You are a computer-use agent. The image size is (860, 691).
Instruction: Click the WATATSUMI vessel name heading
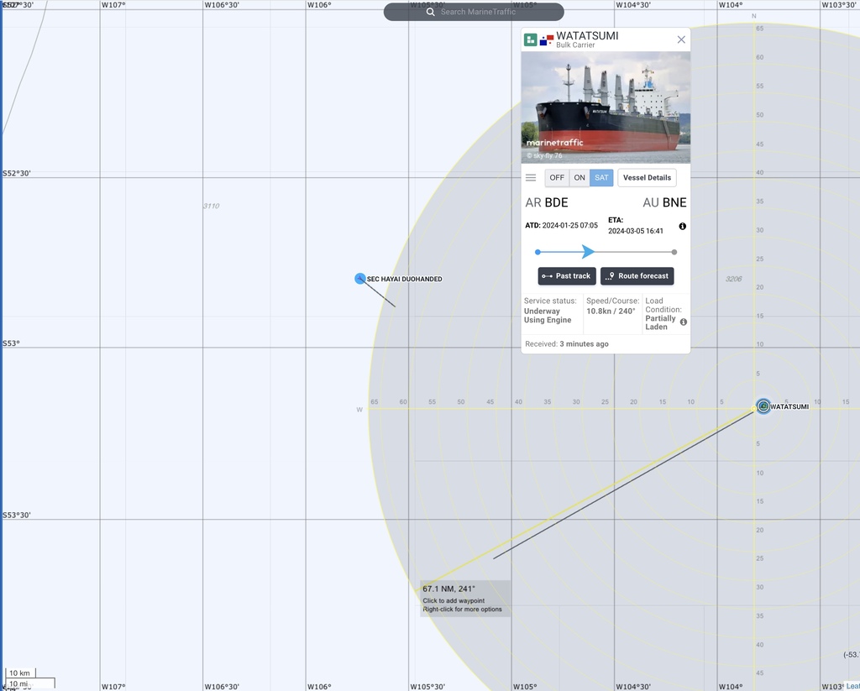pos(587,35)
